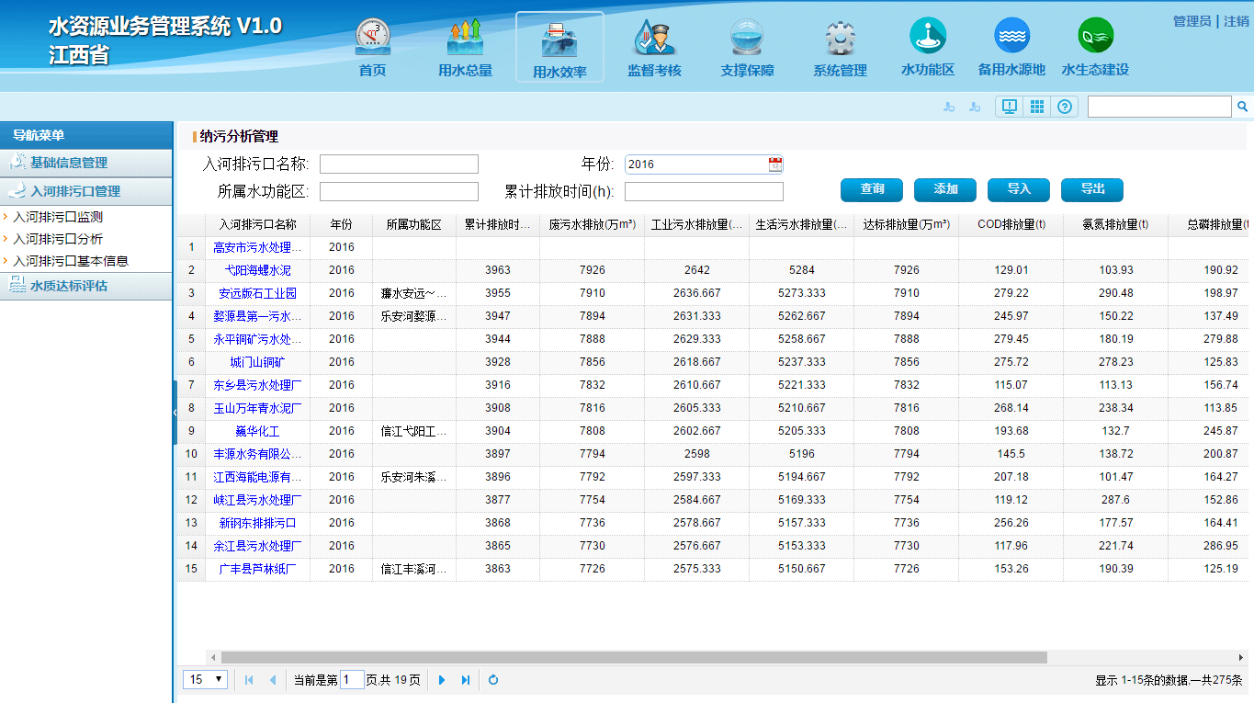Click inside the 入河排污口名称 input field
The height and width of the screenshot is (703, 1254).
tap(399, 164)
